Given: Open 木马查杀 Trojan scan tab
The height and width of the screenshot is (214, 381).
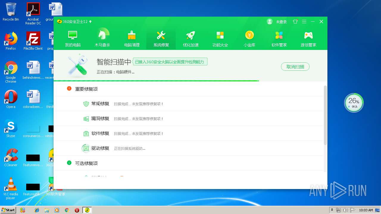Looking at the screenshot, I should tap(102, 39).
